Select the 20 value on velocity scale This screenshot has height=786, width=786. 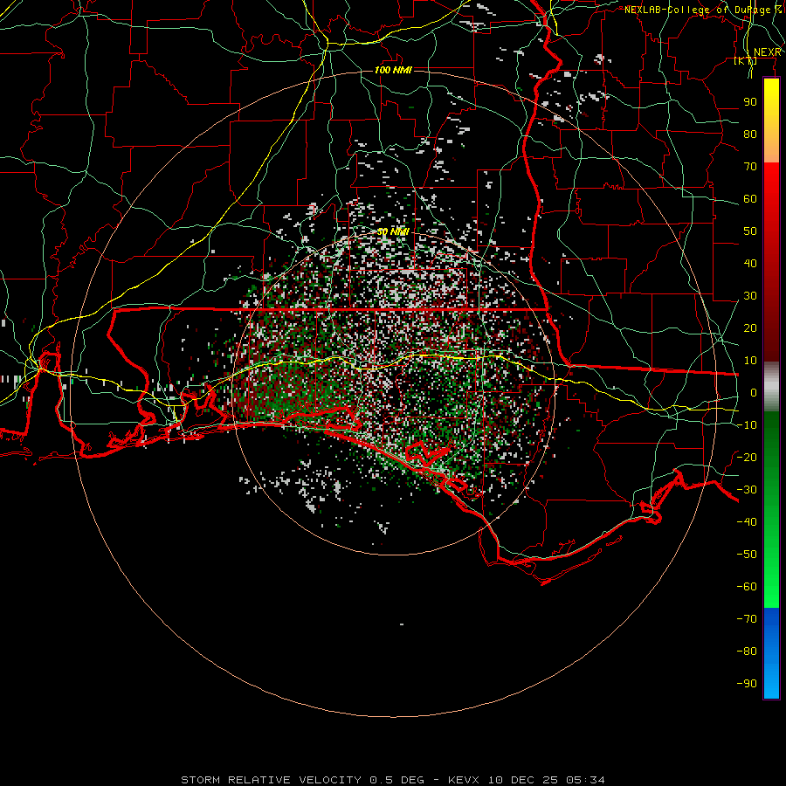pyautogui.click(x=750, y=328)
